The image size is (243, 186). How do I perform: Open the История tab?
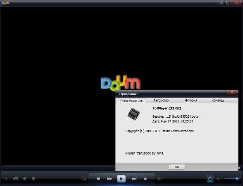point(191,100)
